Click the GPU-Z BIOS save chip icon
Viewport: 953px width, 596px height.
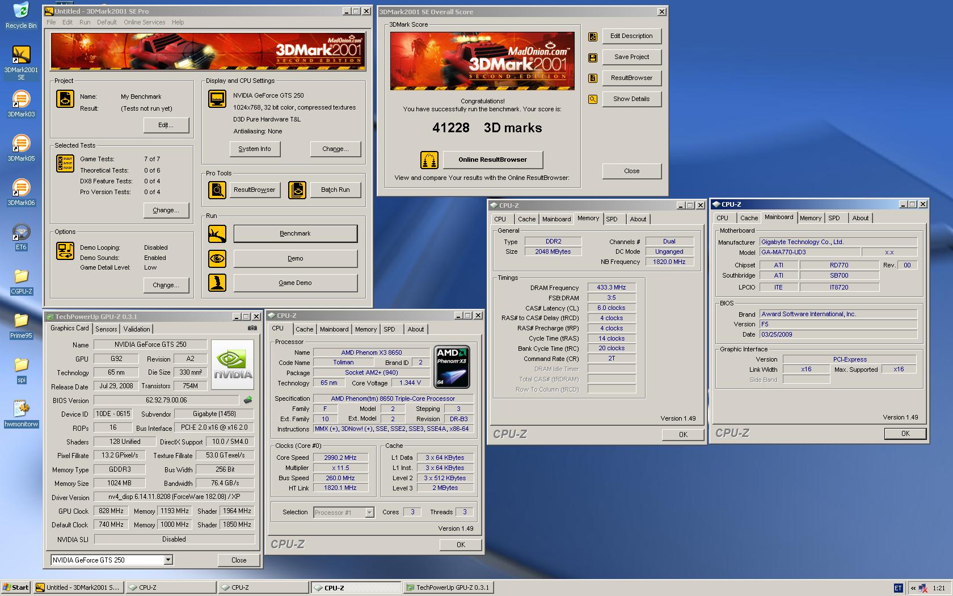(248, 400)
